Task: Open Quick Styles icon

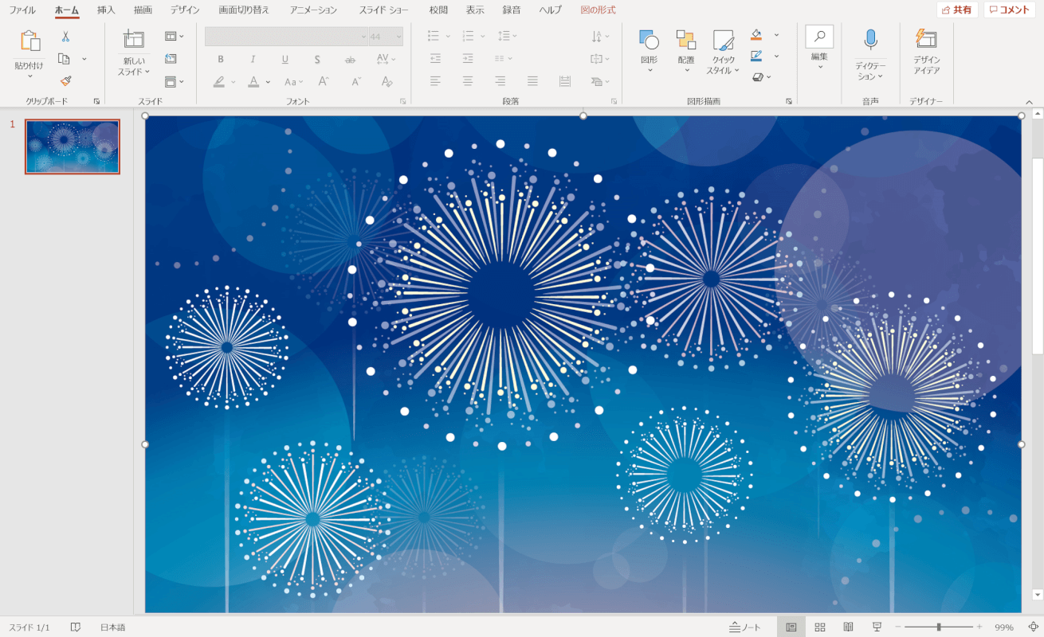Action: coord(724,41)
